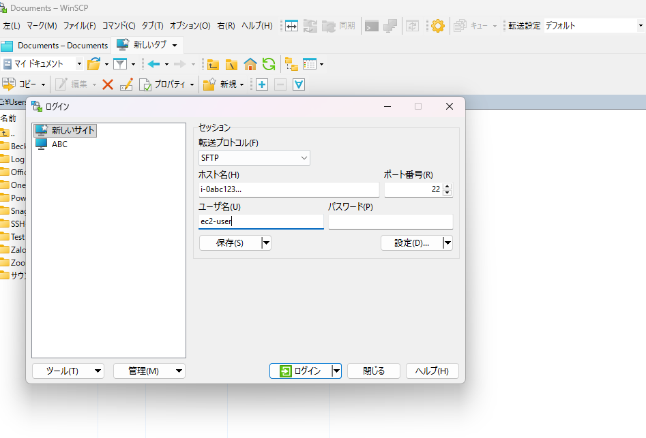646x438 pixels.
Task: Increase the port number with up arrow
Action: tap(447, 187)
